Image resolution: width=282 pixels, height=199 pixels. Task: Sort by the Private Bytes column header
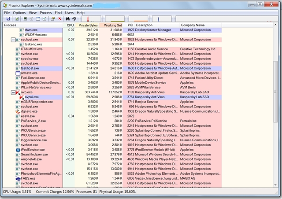(x=87, y=25)
